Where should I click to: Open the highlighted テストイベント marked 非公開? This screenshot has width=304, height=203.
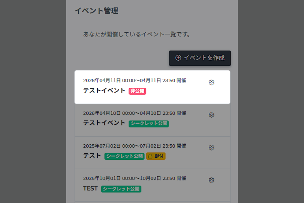click(x=104, y=91)
